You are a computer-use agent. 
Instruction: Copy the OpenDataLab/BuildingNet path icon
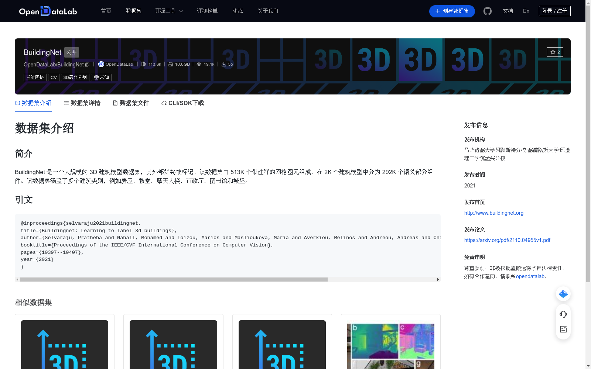click(x=87, y=65)
